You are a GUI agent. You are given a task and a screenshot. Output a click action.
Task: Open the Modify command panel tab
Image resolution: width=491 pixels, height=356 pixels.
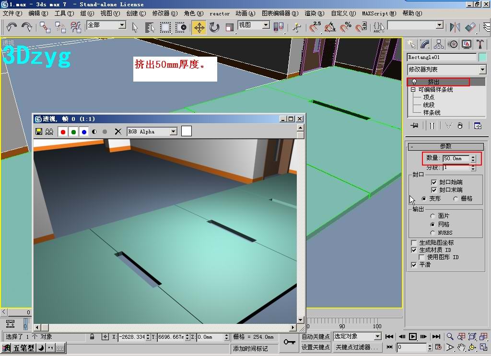(425, 44)
